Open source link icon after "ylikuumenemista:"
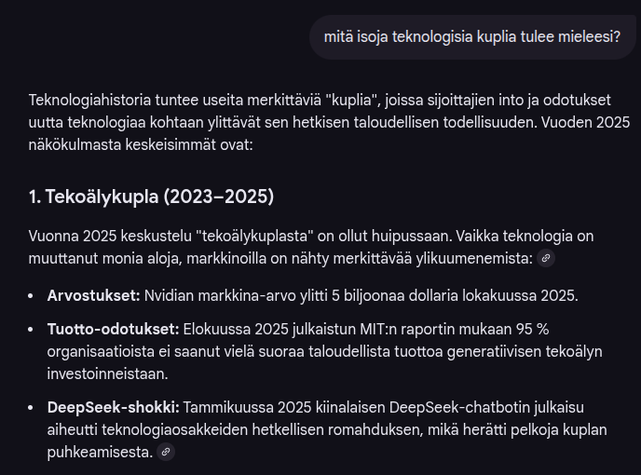Screen dimensions: 641x475 click(547, 258)
